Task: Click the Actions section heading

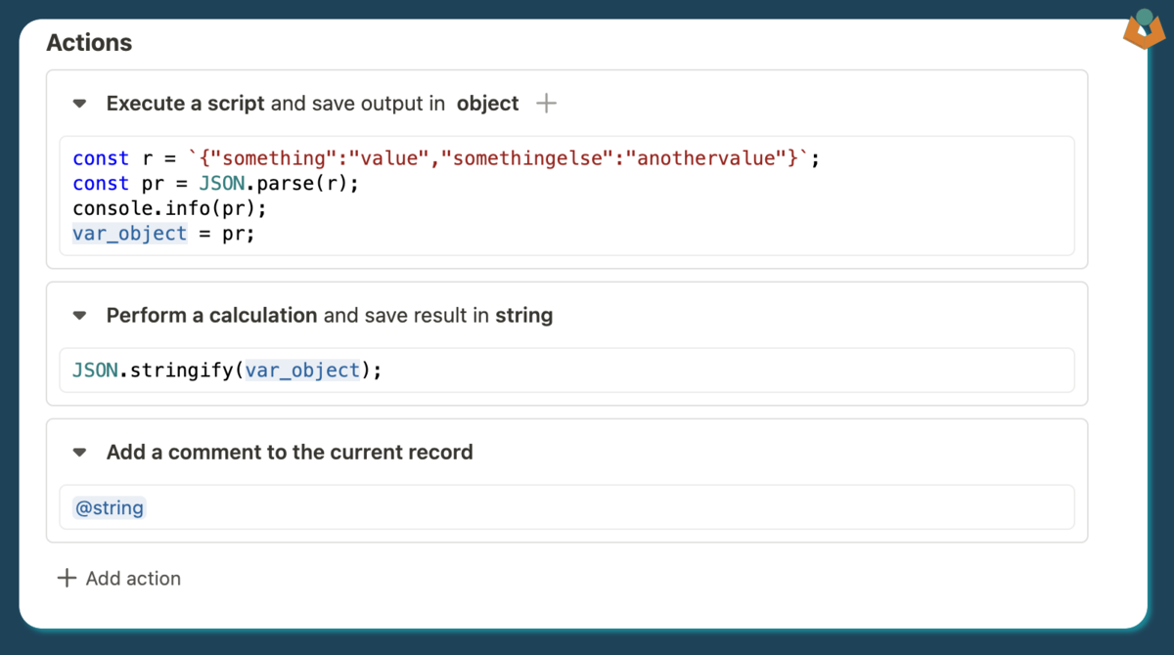Action: pos(89,43)
